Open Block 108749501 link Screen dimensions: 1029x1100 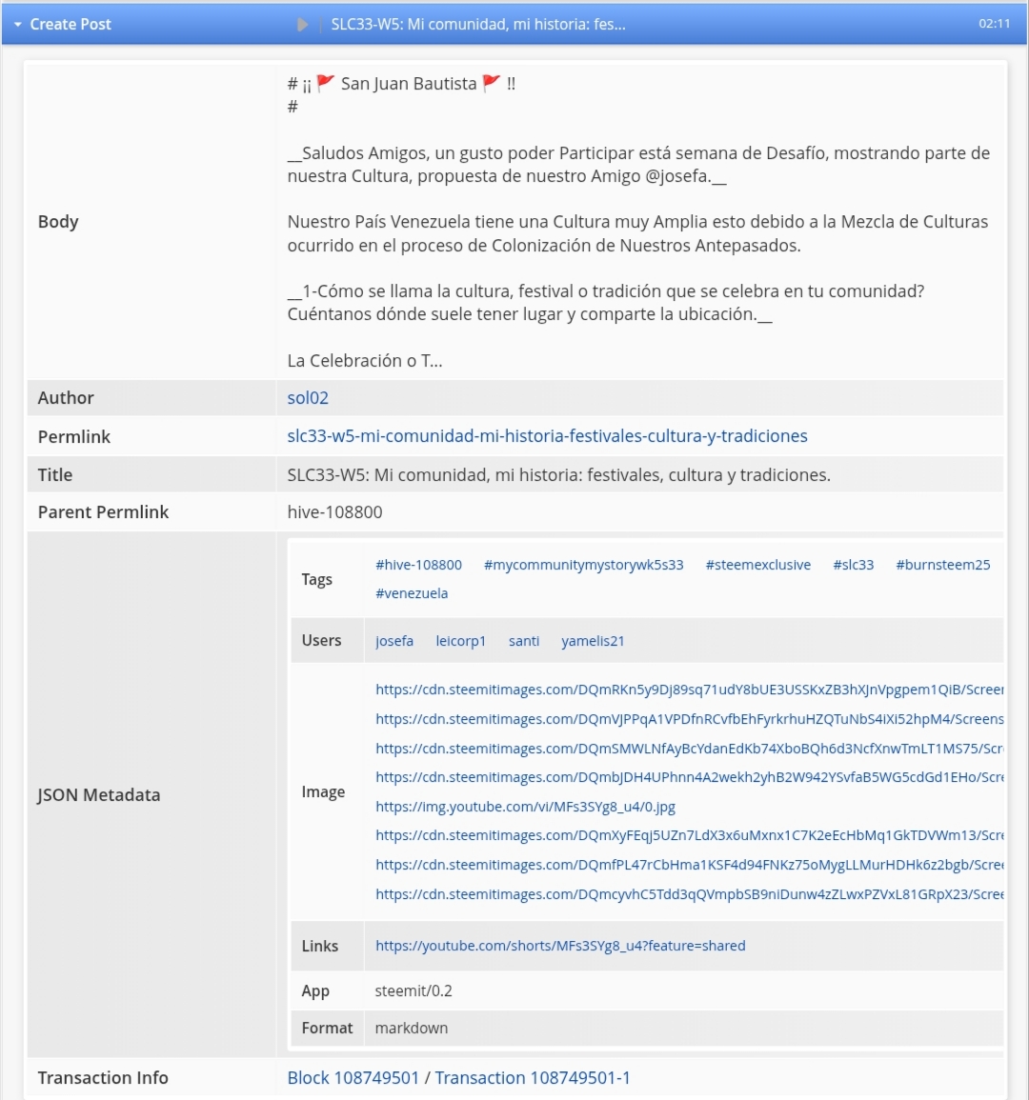353,1077
